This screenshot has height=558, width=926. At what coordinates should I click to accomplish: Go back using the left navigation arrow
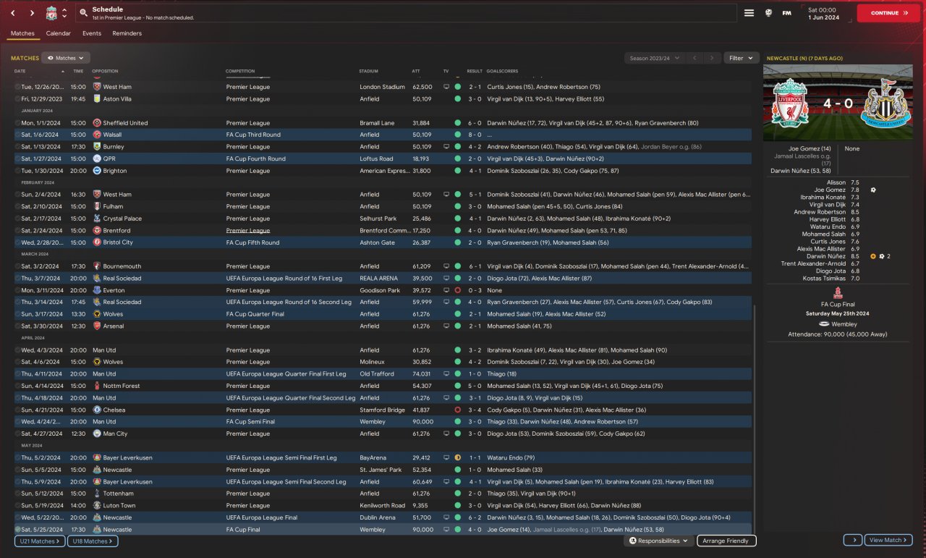(14, 13)
